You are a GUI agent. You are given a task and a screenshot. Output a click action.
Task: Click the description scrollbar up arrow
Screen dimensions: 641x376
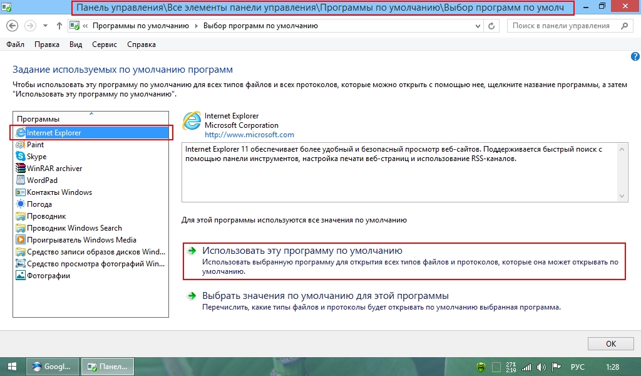tap(622, 149)
